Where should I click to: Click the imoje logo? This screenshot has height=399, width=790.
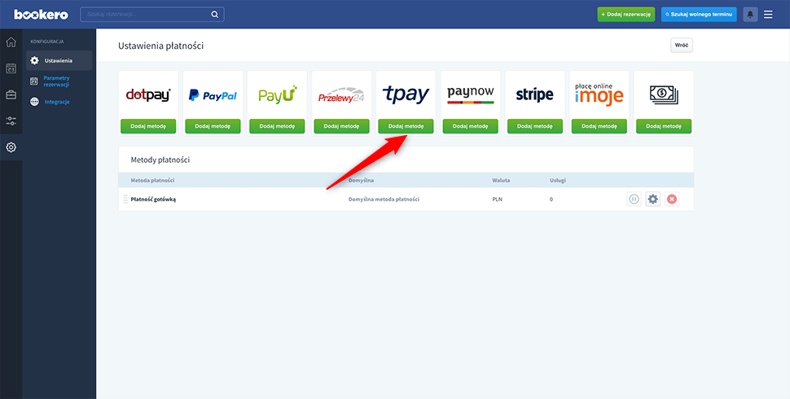599,94
